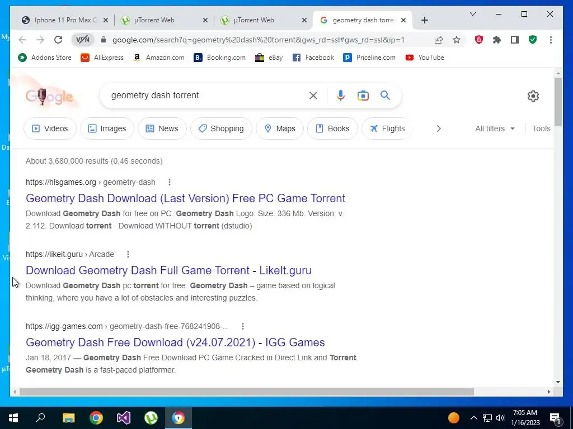
Task: Open likeit.guru result options menu
Action: point(128,254)
